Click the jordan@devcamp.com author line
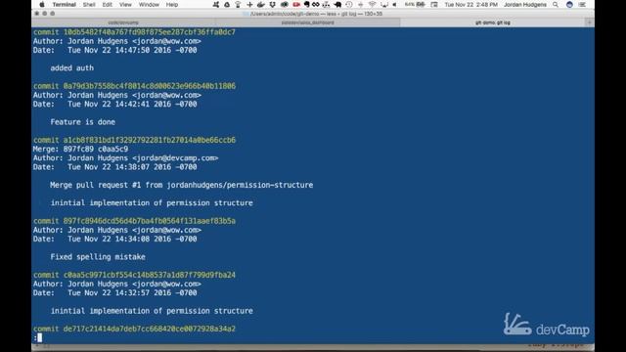Image resolution: width=626 pixels, height=352 pixels. click(x=126, y=158)
